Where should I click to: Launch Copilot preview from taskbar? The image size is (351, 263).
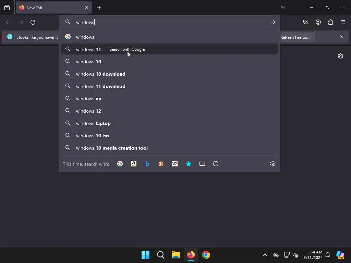pos(340,255)
